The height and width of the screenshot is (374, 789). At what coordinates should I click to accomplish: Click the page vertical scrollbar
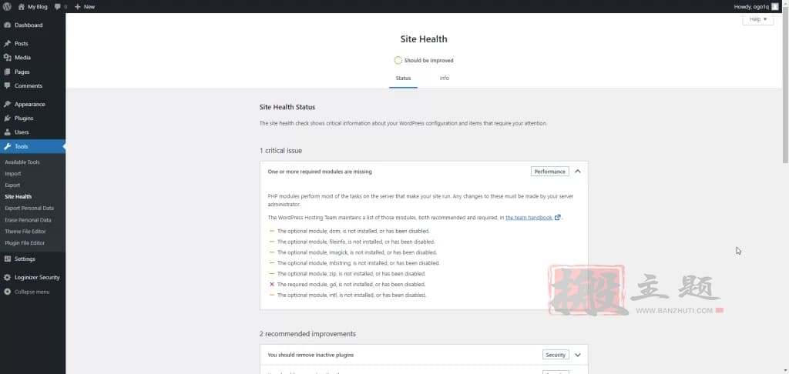(x=785, y=88)
